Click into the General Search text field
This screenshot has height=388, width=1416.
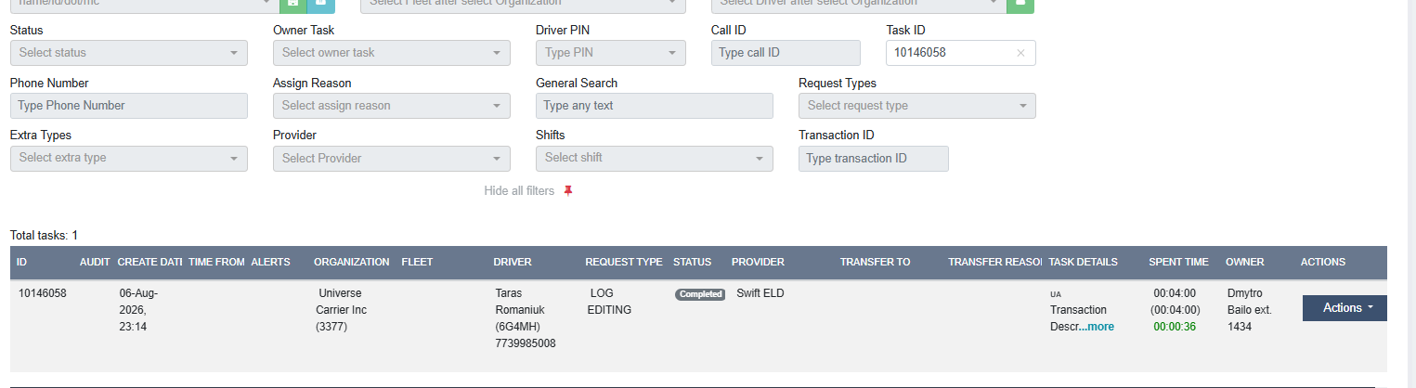click(x=655, y=106)
